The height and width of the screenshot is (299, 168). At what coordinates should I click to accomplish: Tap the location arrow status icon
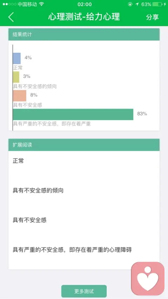coord(137,4)
